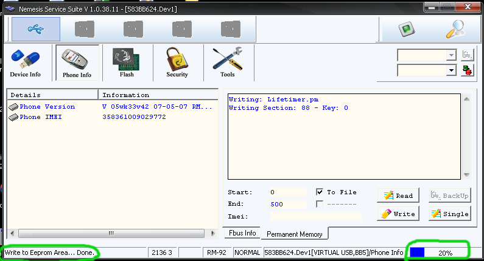This screenshot has width=484, height=261.
Task: Click the log area scroll down arrow
Action: (x=466, y=175)
